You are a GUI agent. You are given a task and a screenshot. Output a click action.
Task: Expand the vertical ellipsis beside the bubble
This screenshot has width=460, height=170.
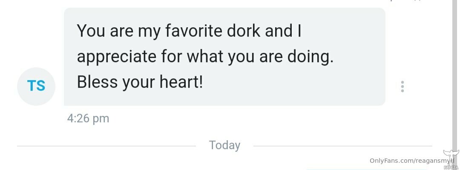click(x=402, y=86)
